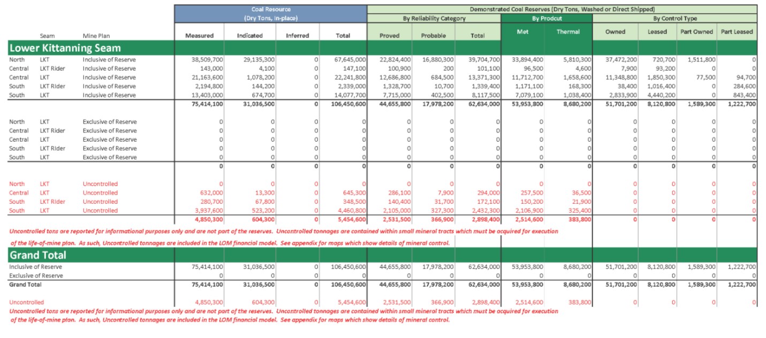Select the "Probable" column header

(x=434, y=35)
